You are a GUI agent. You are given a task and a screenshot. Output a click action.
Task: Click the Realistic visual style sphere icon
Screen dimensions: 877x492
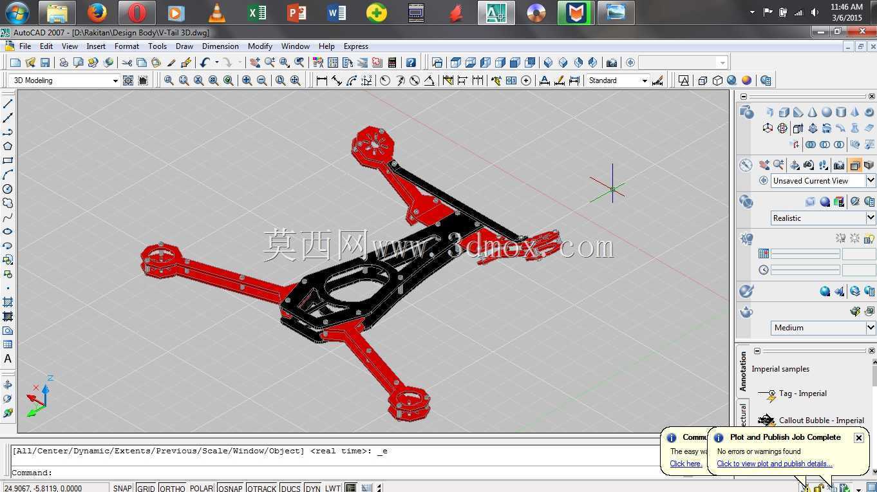click(x=731, y=80)
